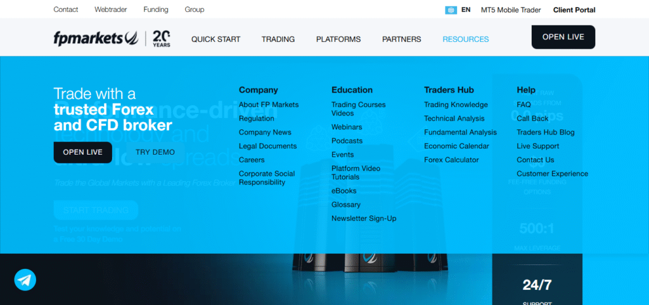Open the Economic Calendar
Image resolution: width=649 pixels, height=305 pixels.
click(456, 146)
